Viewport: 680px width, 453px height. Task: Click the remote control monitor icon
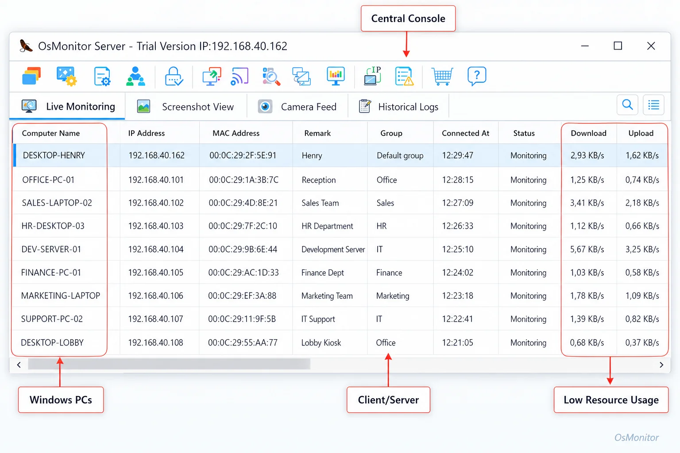point(212,76)
